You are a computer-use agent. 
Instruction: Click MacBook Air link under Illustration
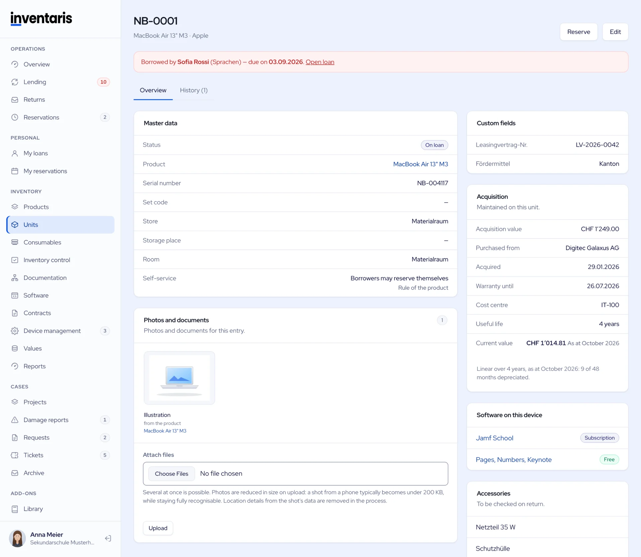[x=165, y=431]
